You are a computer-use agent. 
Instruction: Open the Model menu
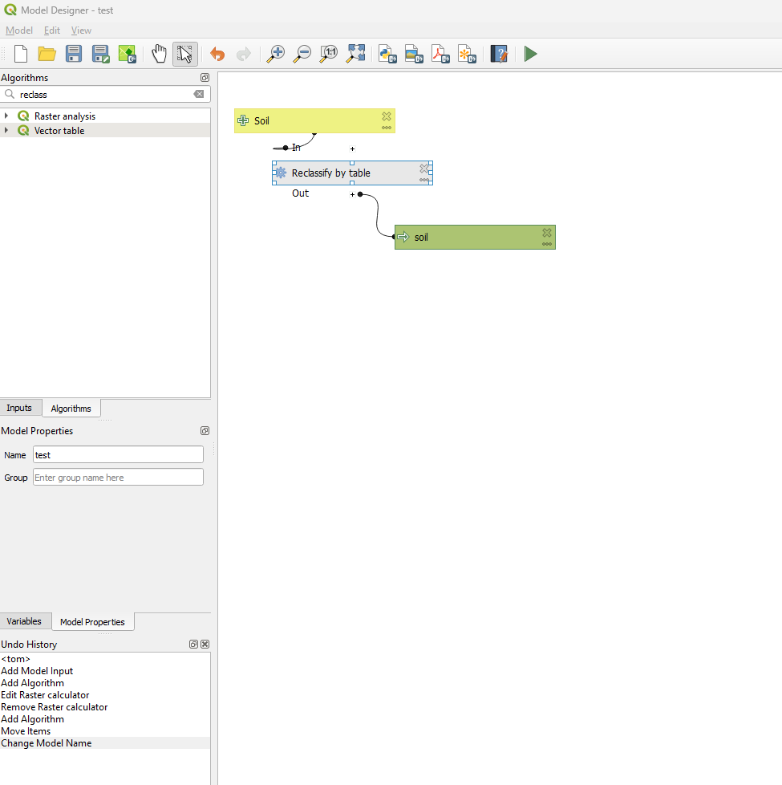click(18, 30)
